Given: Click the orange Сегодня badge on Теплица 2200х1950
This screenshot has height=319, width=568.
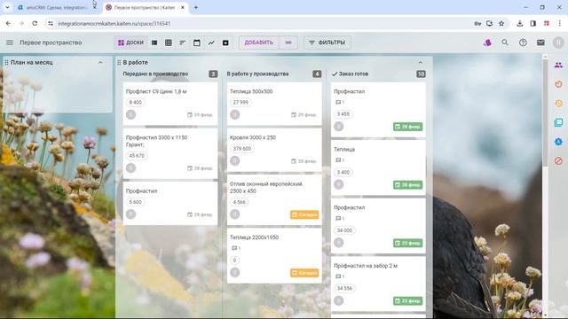Looking at the screenshot, I should 304,273.
